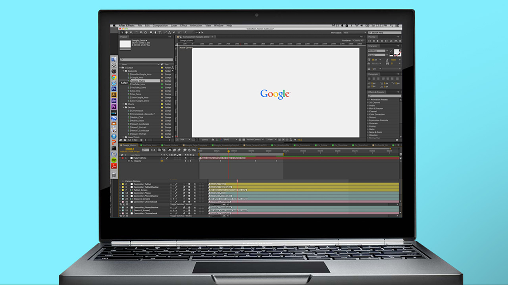Launch Illustrator from the Dock
The width and height of the screenshot is (508, 285).
click(x=114, y=95)
